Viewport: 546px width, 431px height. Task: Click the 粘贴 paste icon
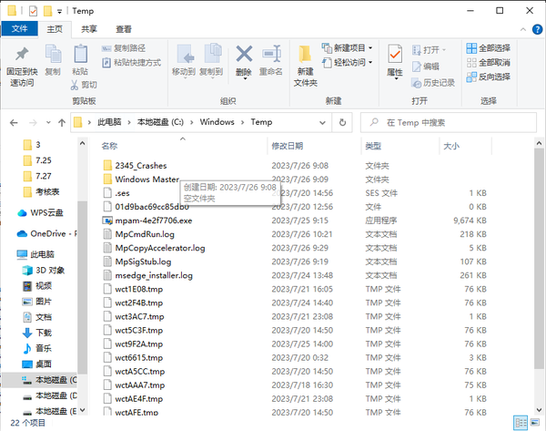80,54
